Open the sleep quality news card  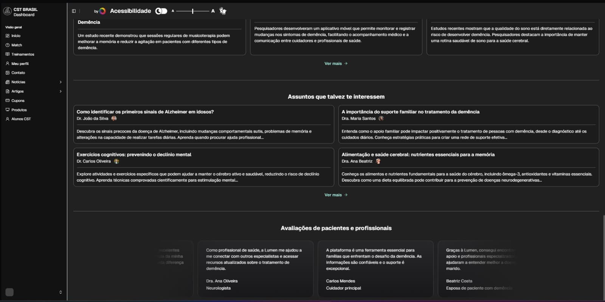(513, 37)
